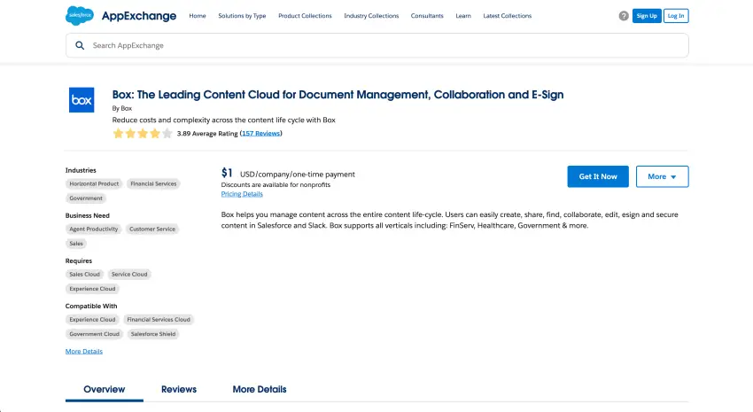Open the More dropdown button
Image resolution: width=753 pixels, height=412 pixels.
(662, 176)
